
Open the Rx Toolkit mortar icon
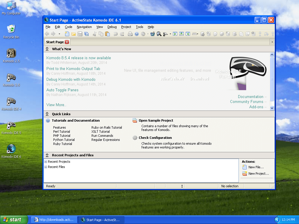coord(152,34)
